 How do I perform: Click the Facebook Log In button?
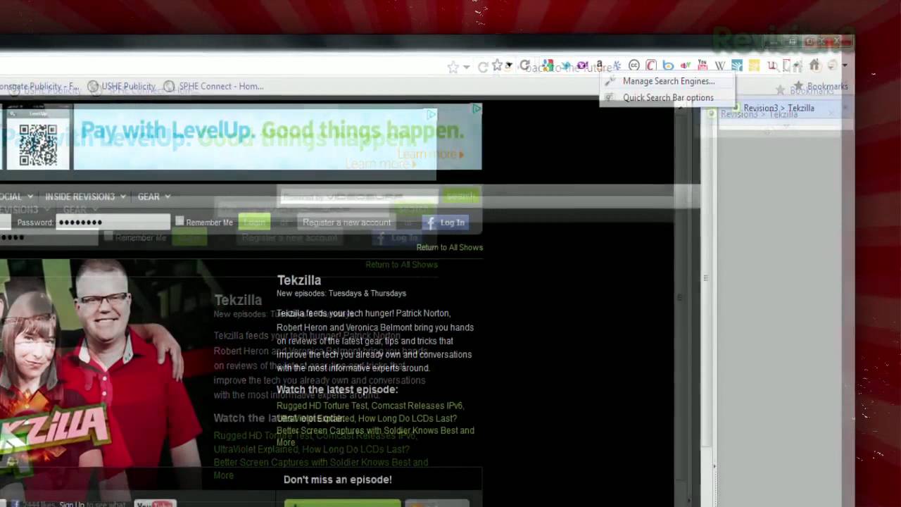(x=446, y=223)
